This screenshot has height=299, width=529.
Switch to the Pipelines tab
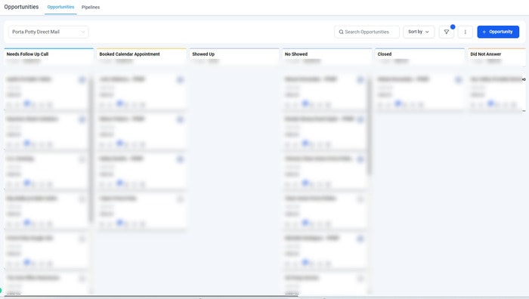91,7
